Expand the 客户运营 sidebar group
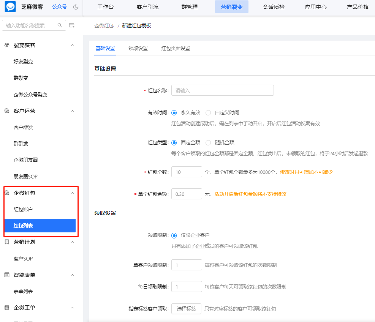The height and width of the screenshot is (322, 375). click(x=72, y=111)
